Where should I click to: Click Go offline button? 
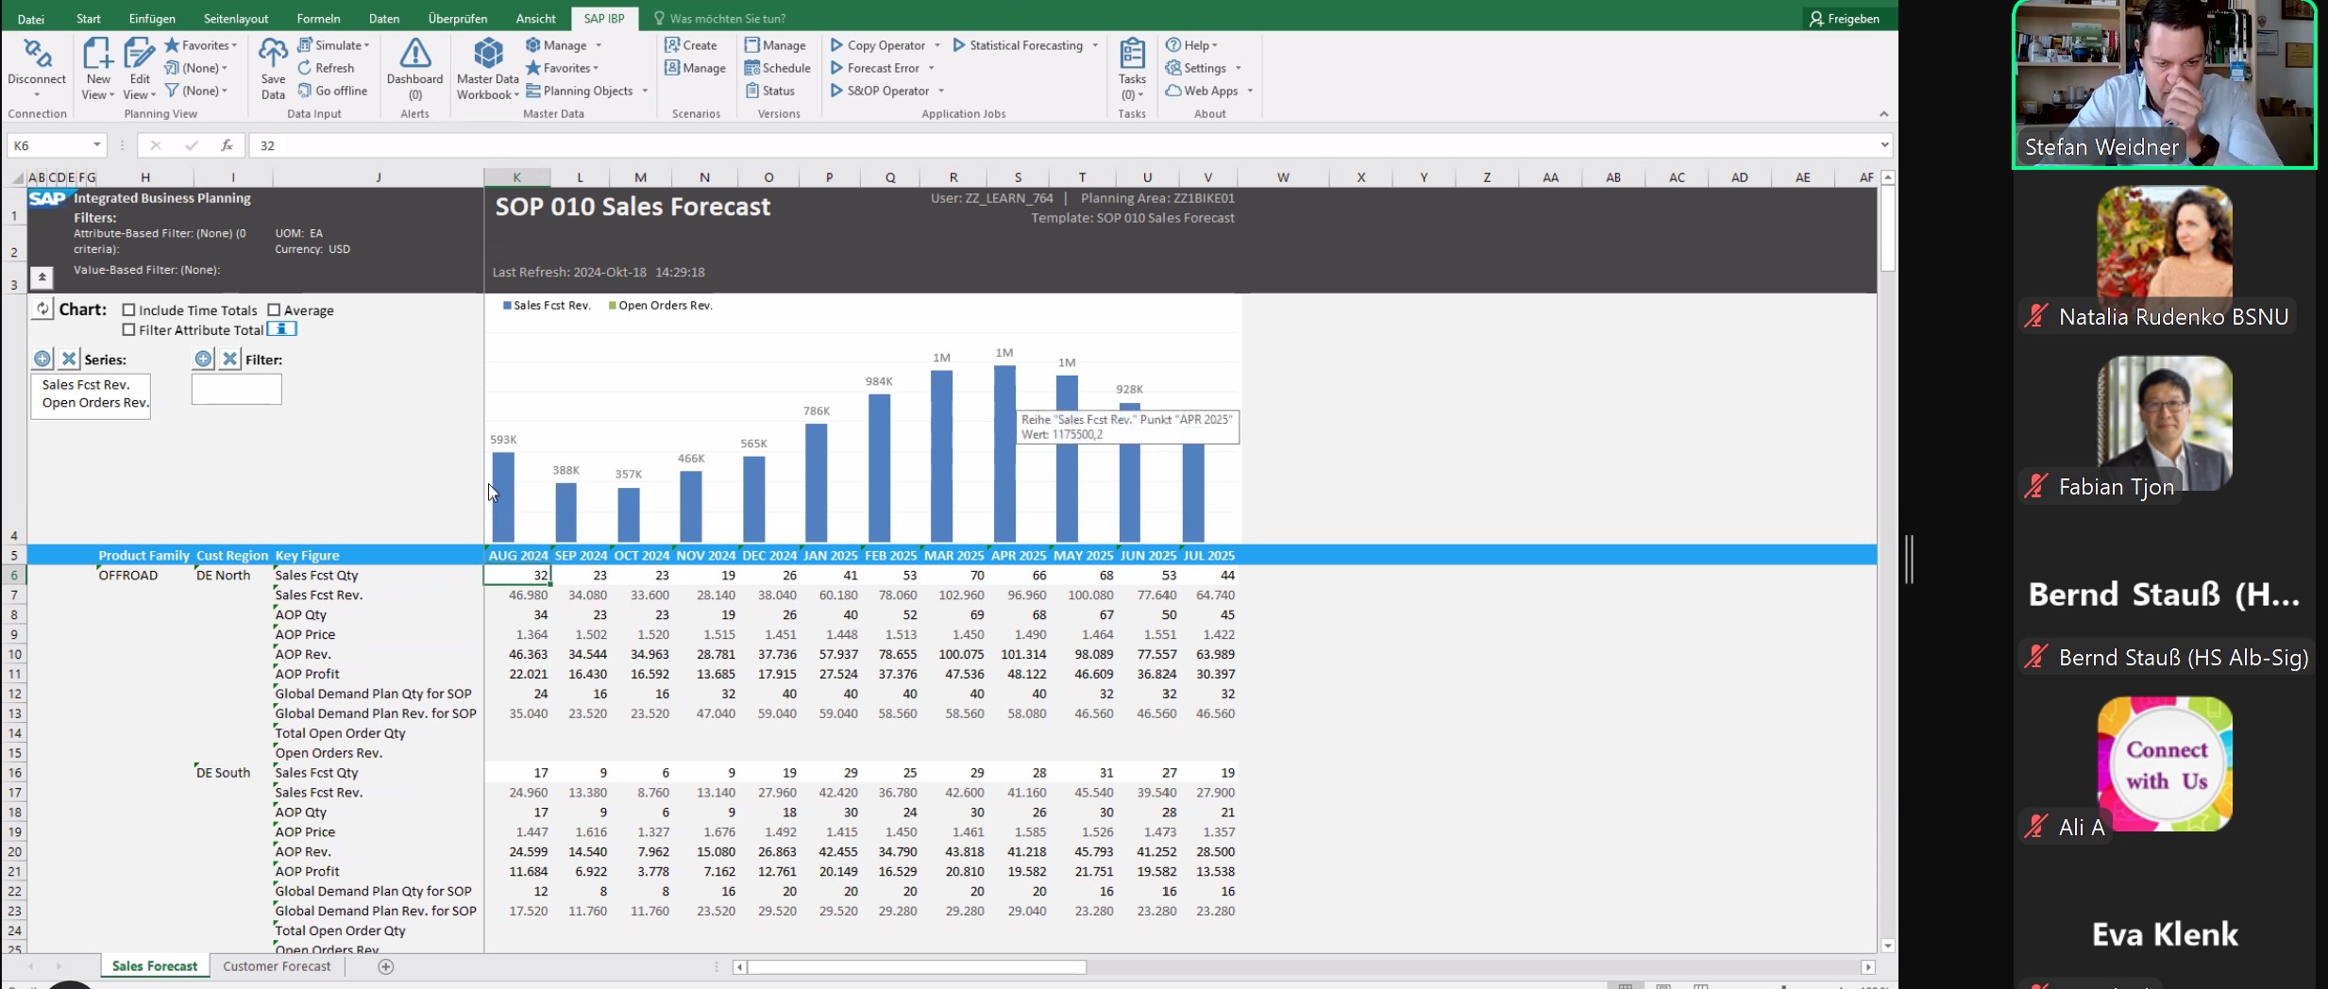click(x=332, y=91)
